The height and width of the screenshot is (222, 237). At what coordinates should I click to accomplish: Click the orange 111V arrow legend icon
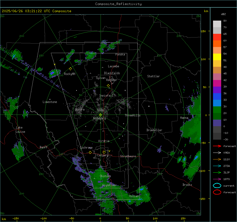click(x=217, y=159)
